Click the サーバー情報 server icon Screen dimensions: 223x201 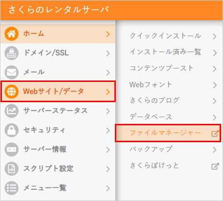coord(12,149)
